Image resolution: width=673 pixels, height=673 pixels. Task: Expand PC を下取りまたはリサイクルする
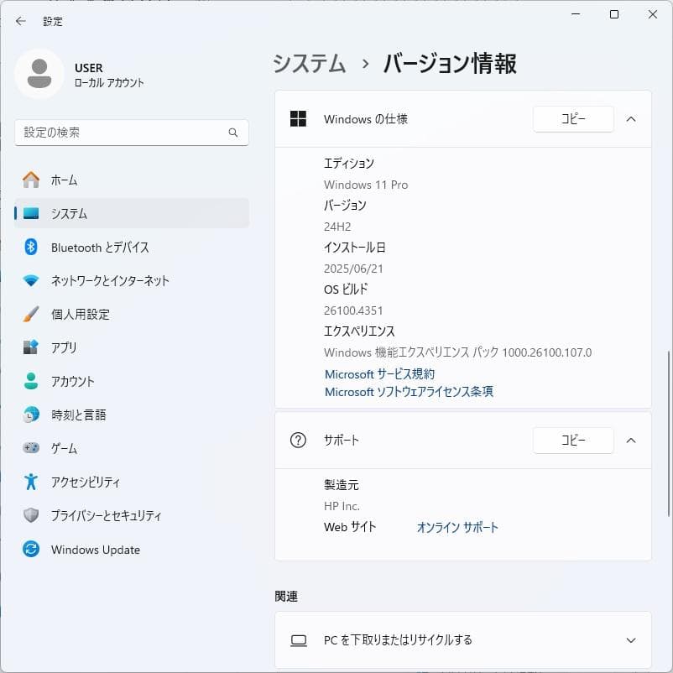click(x=631, y=639)
